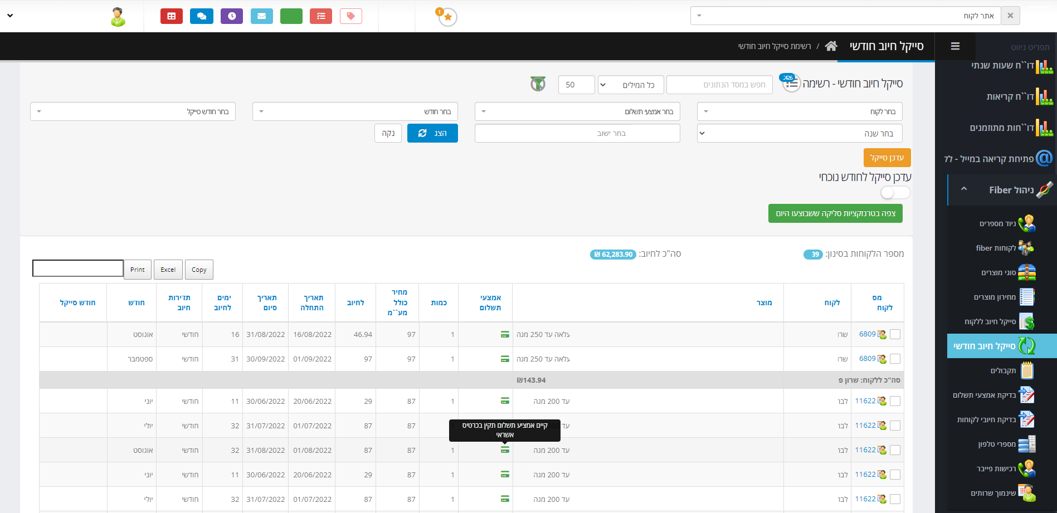Toggle עדכן סייקל לחודש נוכחי switch
This screenshot has width=1057, height=513.
895,192
